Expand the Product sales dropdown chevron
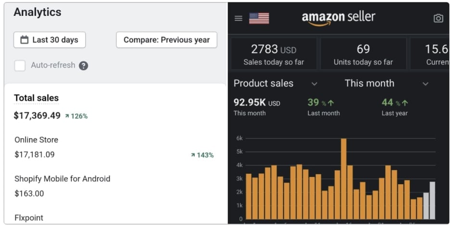Image resolution: width=452 pixels, height=226 pixels. tap(314, 83)
